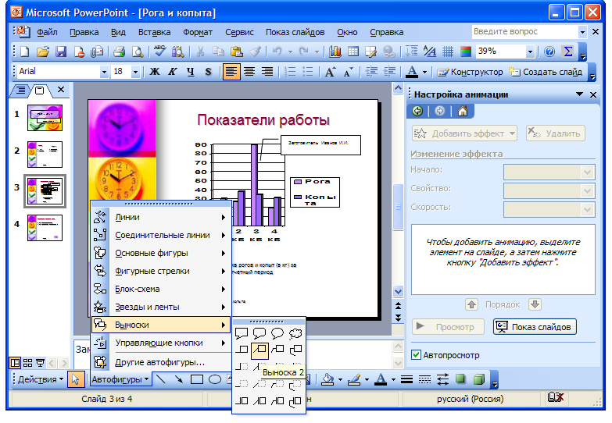The height and width of the screenshot is (423, 612).
Task: Toggle italic К formatting
Action: point(173,72)
